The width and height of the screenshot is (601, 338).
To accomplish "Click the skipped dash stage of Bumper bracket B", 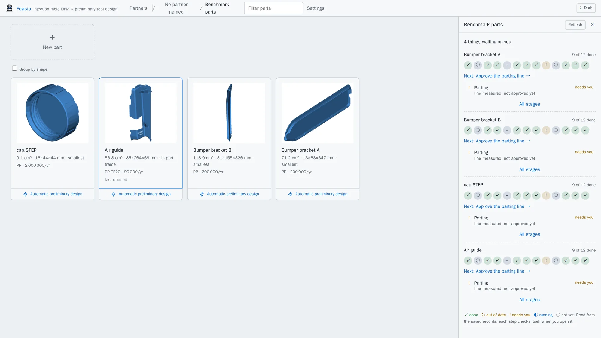I will click(507, 130).
